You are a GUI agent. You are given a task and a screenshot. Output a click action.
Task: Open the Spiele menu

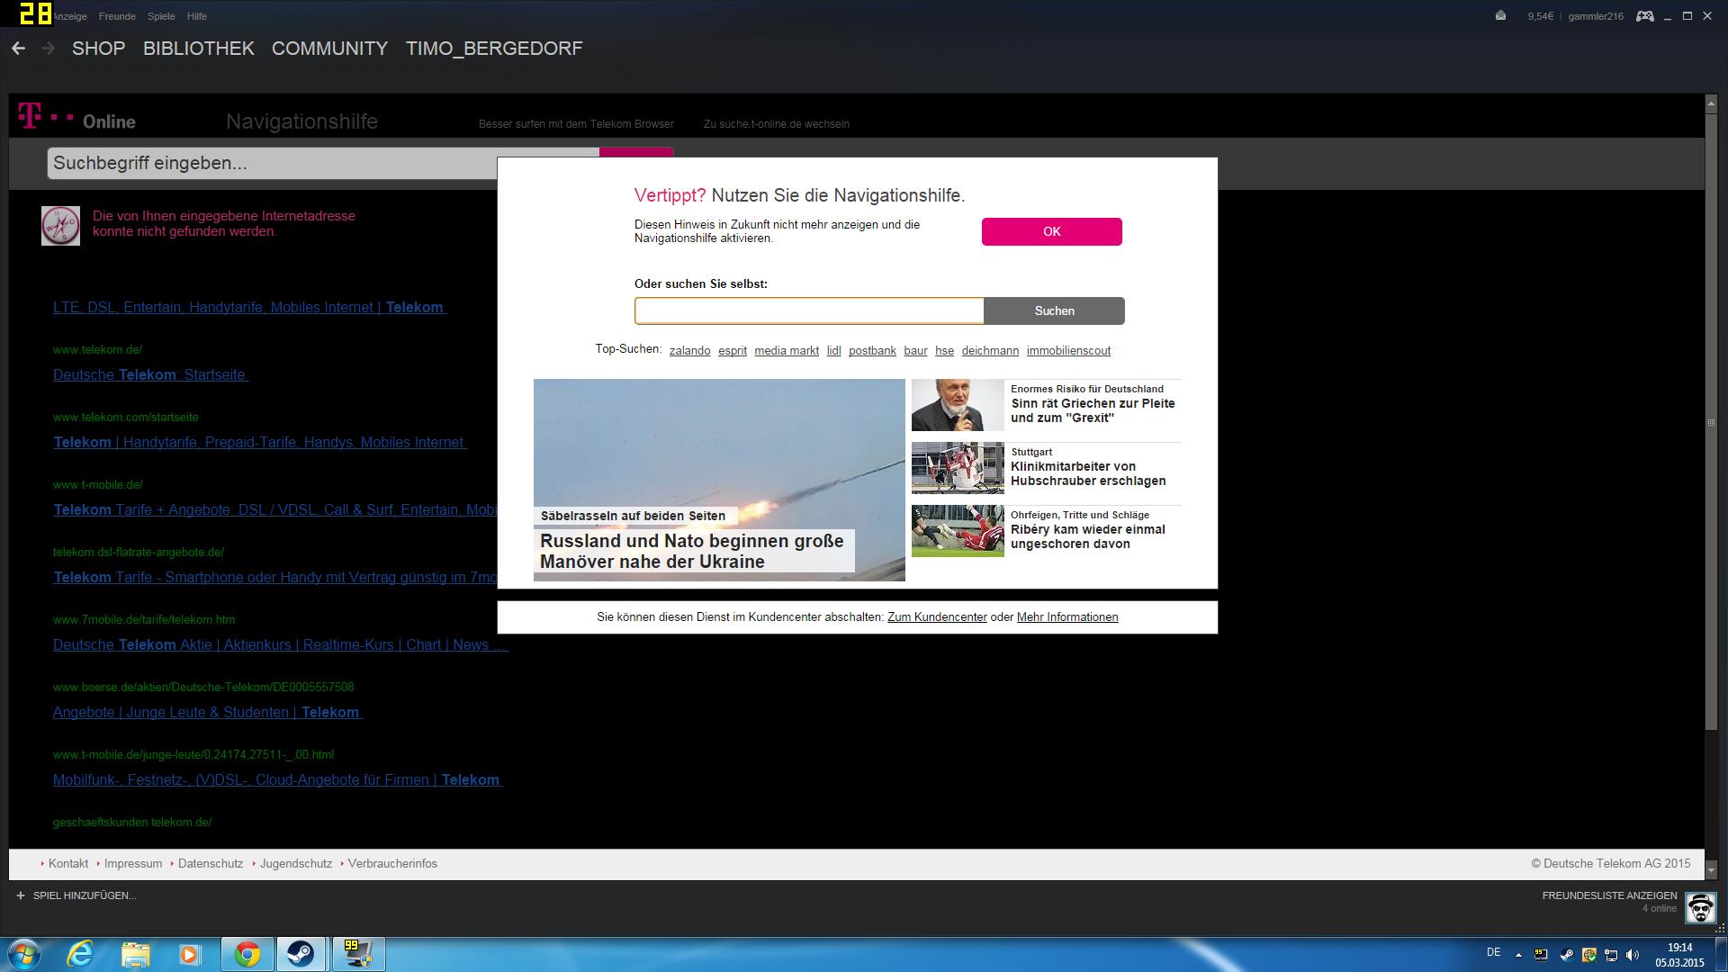(x=161, y=16)
